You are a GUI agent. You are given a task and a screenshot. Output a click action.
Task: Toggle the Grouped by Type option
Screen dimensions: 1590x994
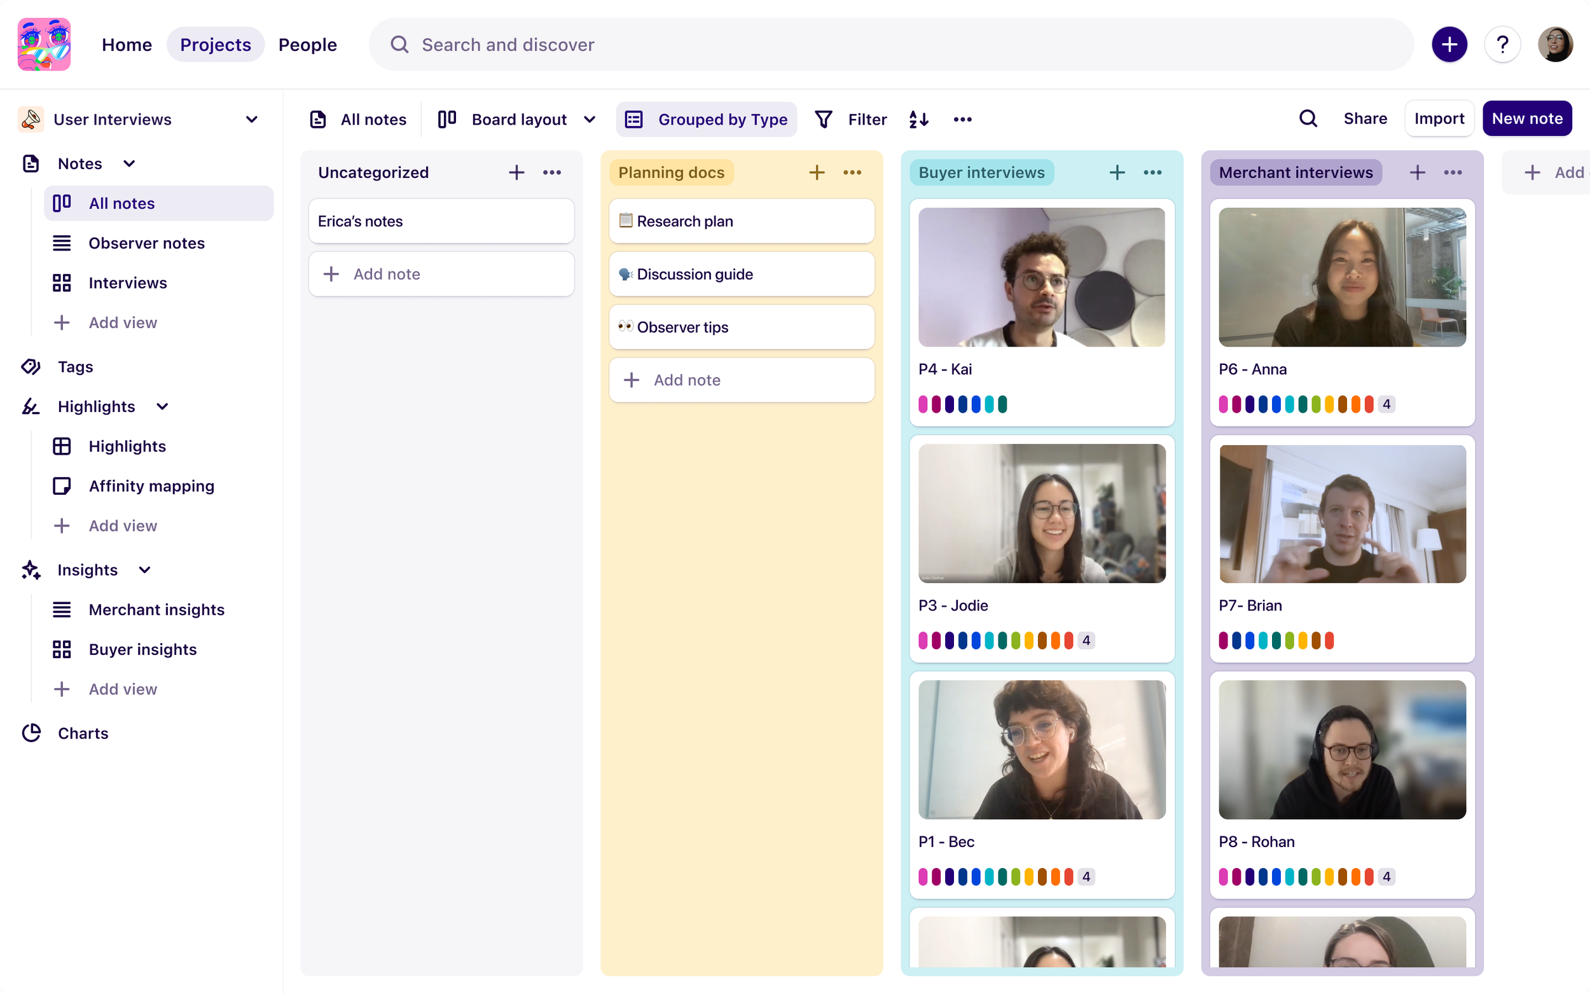point(707,119)
